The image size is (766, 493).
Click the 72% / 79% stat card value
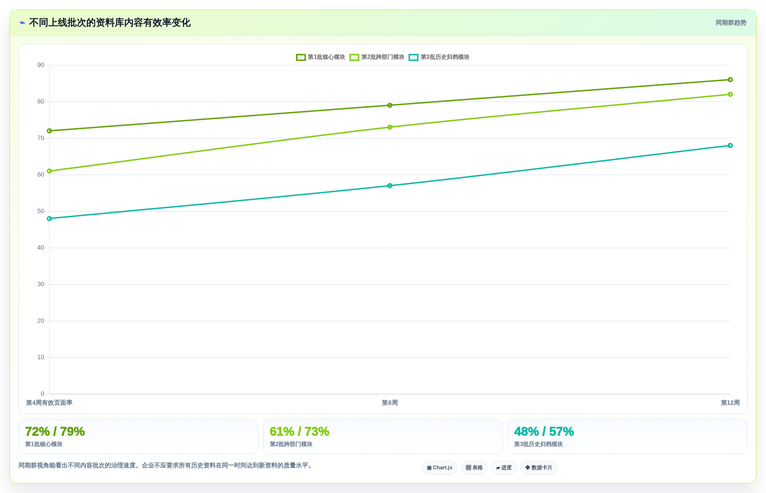click(x=55, y=431)
